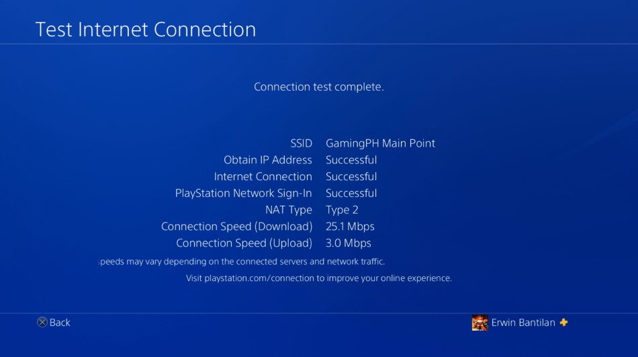Select the Obtain IP Address row label
The width and height of the screenshot is (638, 357).
[267, 160]
